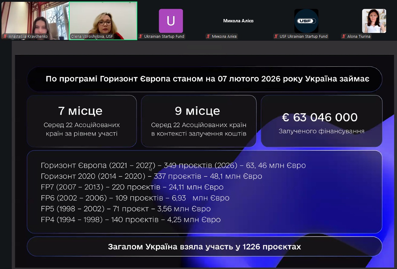The height and width of the screenshot is (269, 397).
Task: Click the 'Alona Tiurina' name label
Action: coord(359,37)
